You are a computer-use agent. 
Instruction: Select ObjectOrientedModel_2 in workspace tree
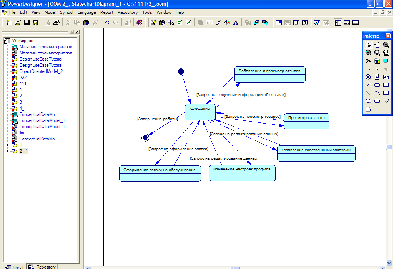[x=41, y=71]
